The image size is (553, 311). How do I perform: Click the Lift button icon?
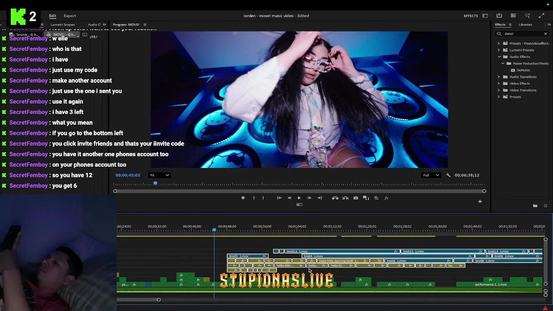tap(335, 198)
